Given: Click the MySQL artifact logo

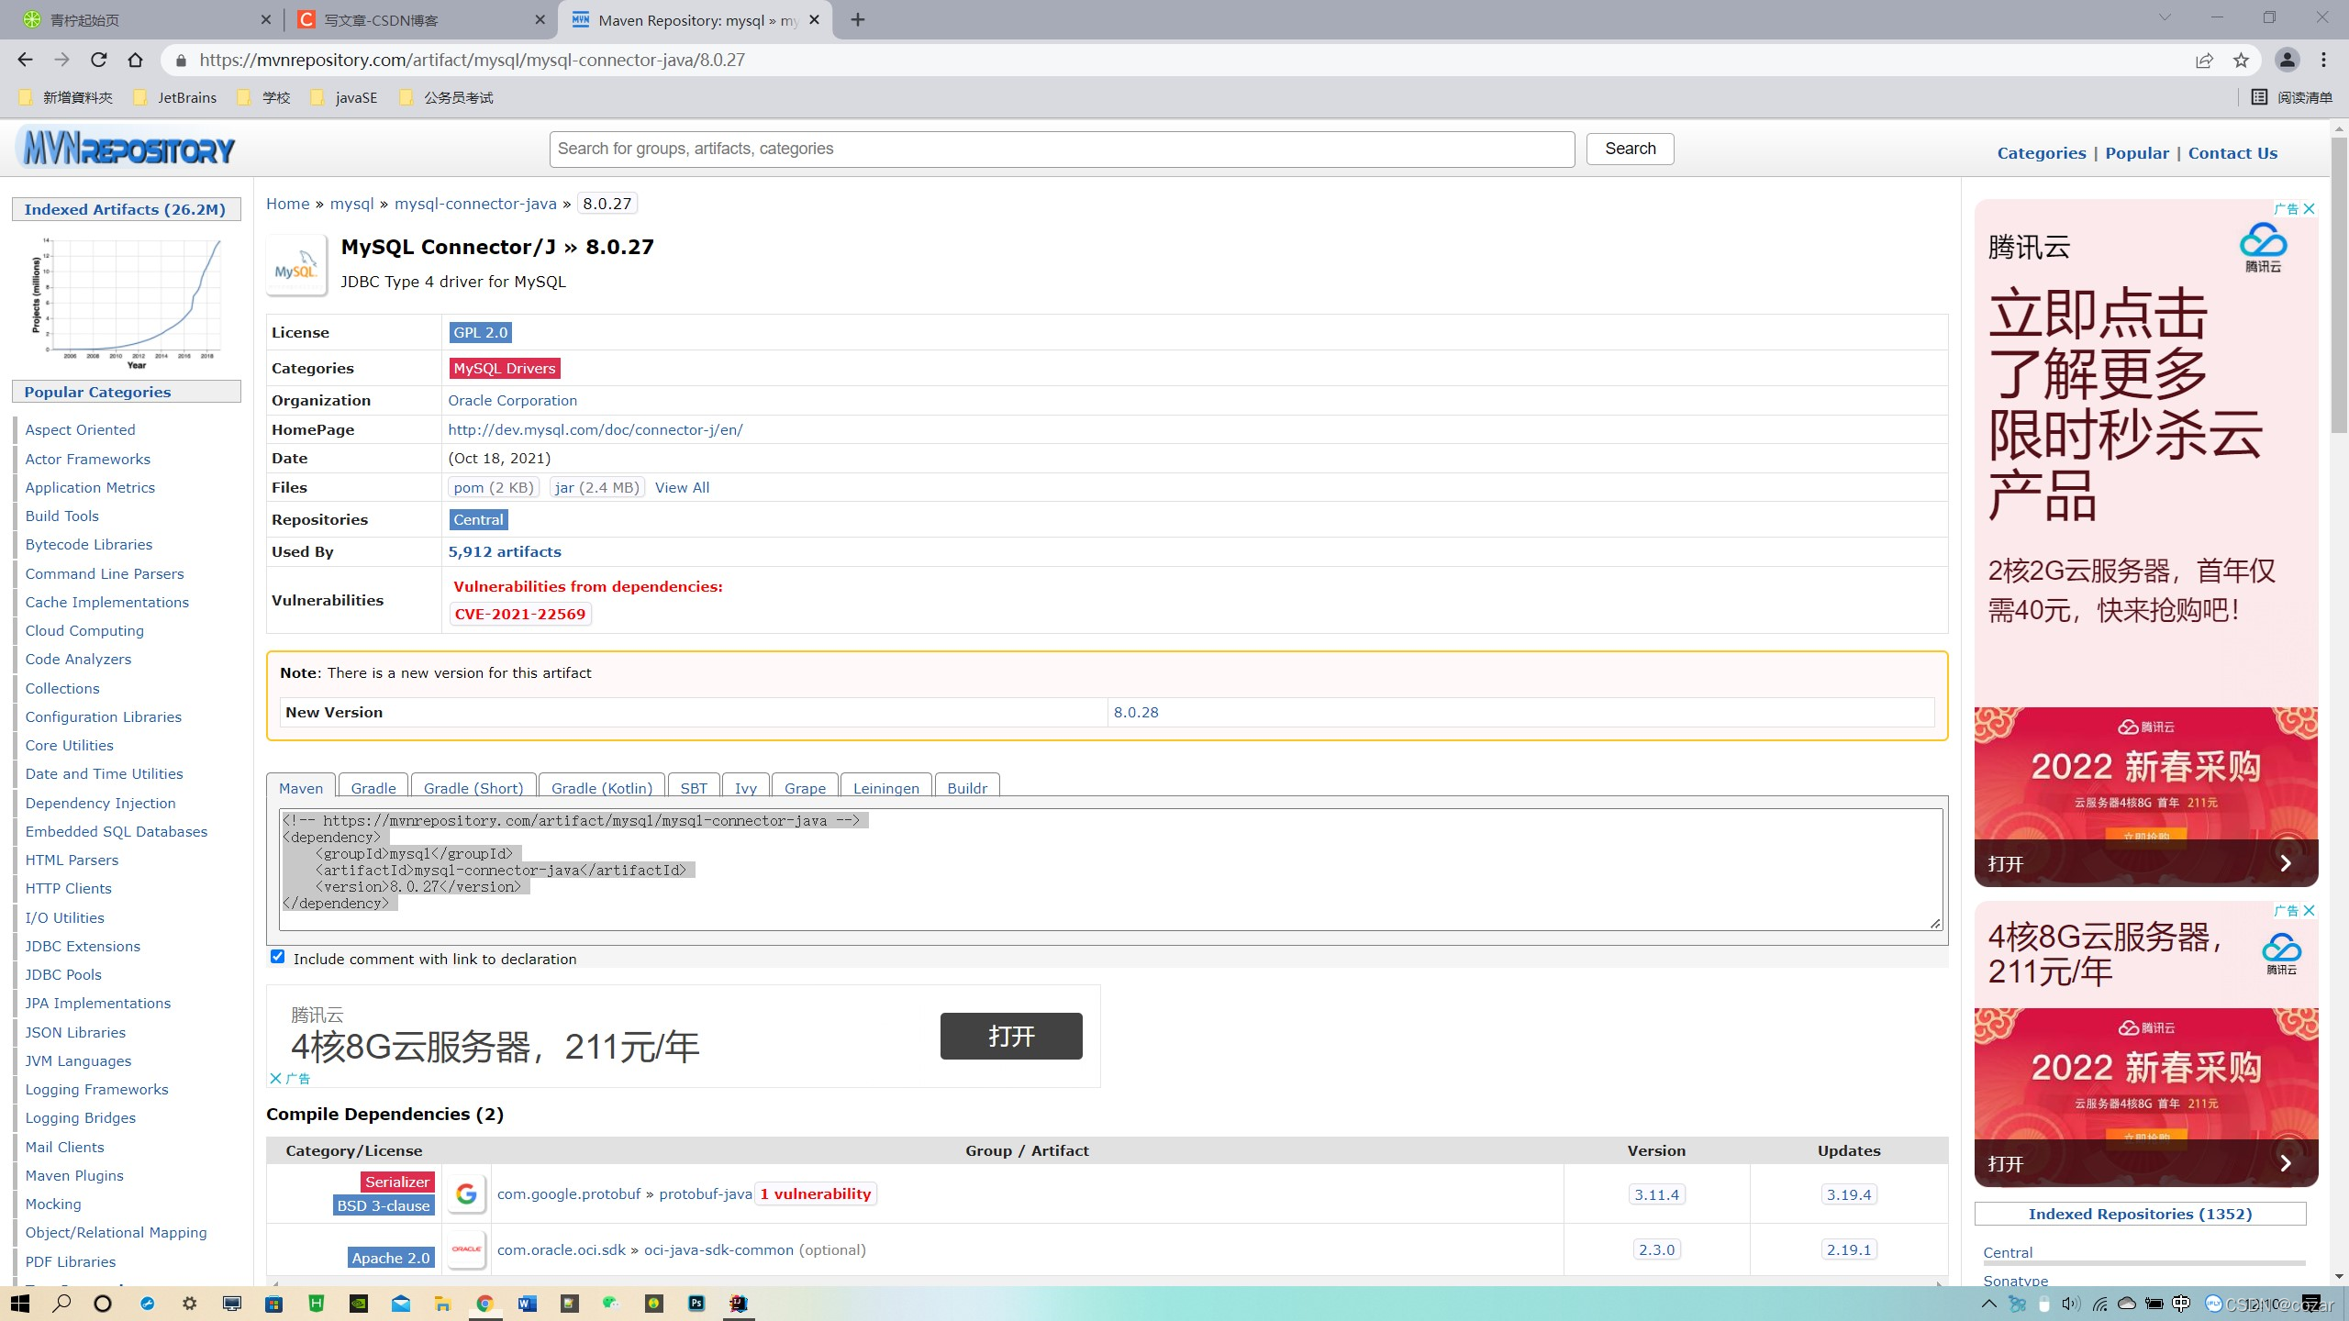Looking at the screenshot, I should click(296, 265).
